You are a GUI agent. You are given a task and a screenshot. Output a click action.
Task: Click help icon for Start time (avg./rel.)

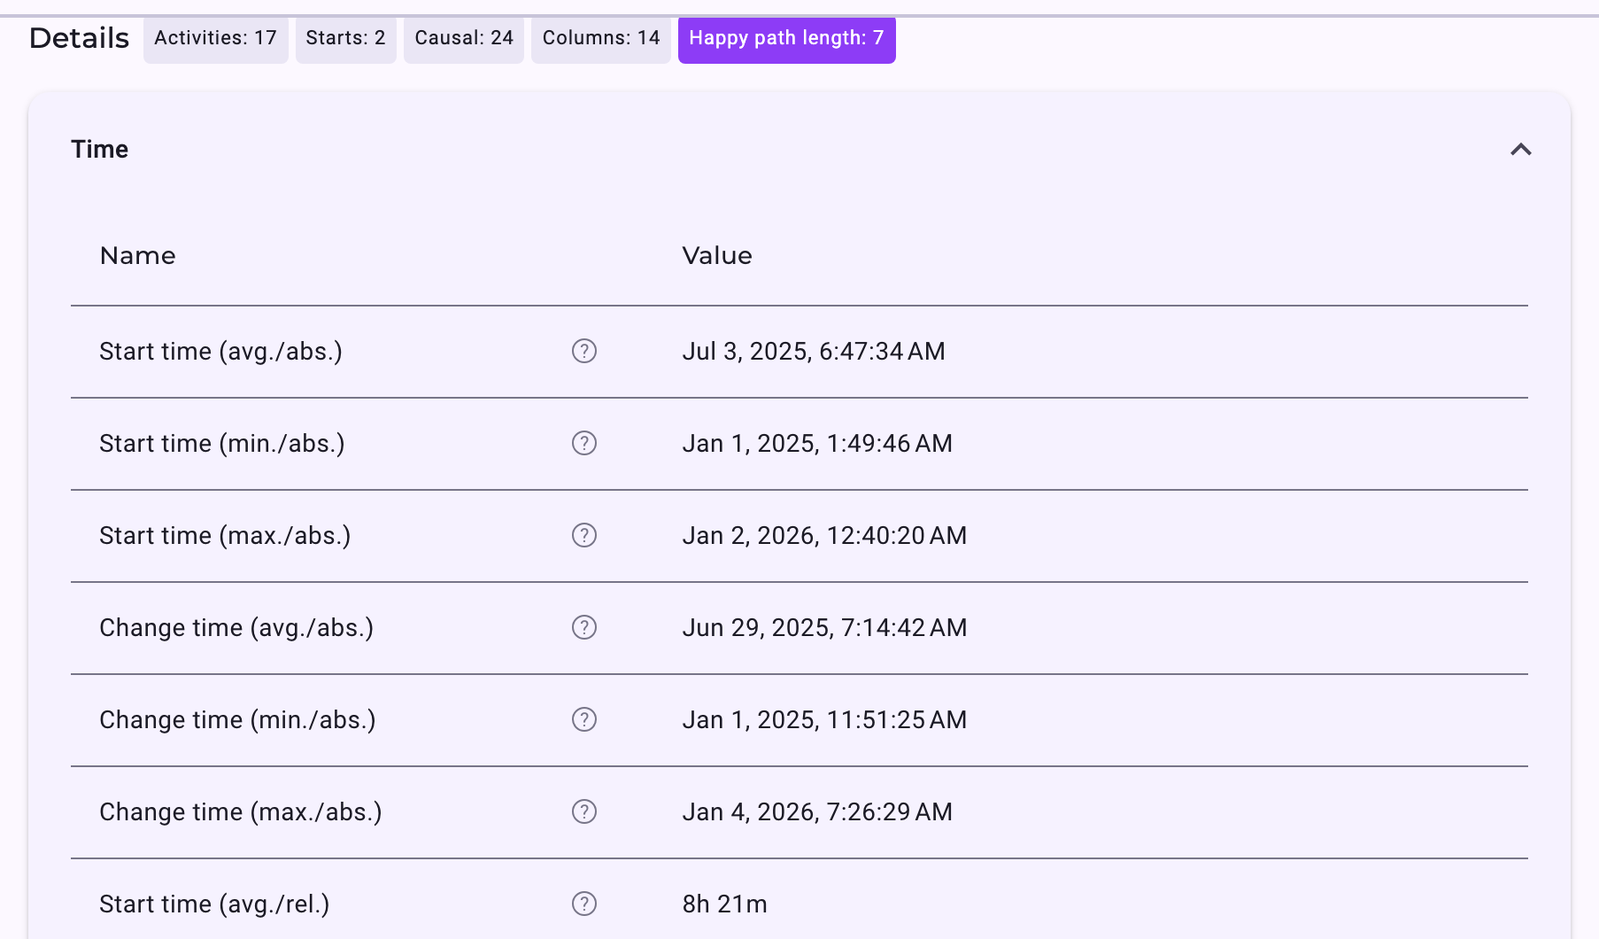point(584,904)
